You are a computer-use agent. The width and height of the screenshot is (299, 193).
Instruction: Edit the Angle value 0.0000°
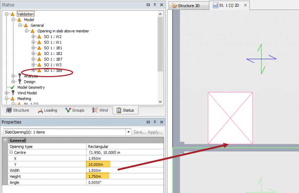[125, 182]
